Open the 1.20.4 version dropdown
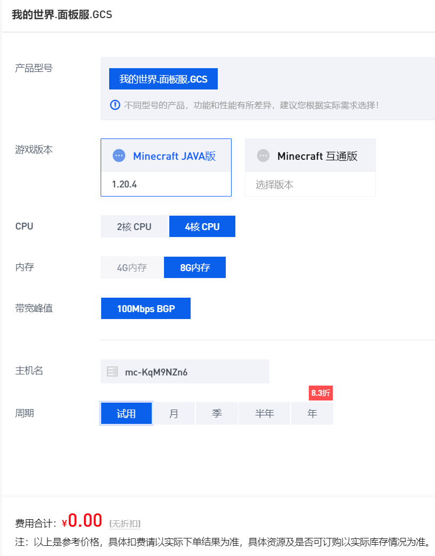The height and width of the screenshot is (556, 435). click(x=166, y=184)
